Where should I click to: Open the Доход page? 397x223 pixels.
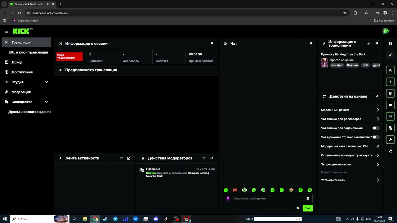coord(26,62)
